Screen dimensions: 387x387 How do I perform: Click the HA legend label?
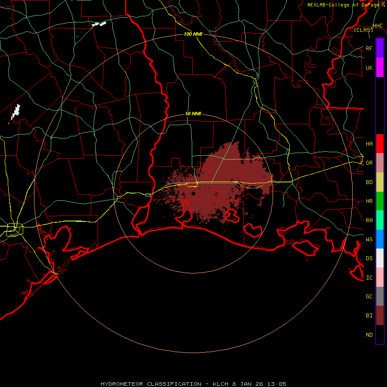(369, 144)
